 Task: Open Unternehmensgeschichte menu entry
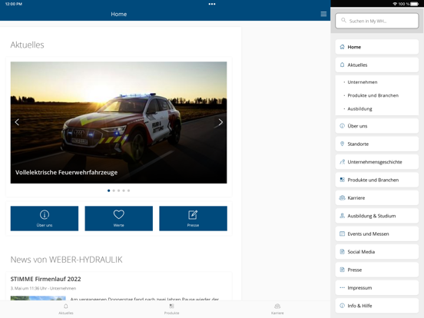(x=377, y=162)
